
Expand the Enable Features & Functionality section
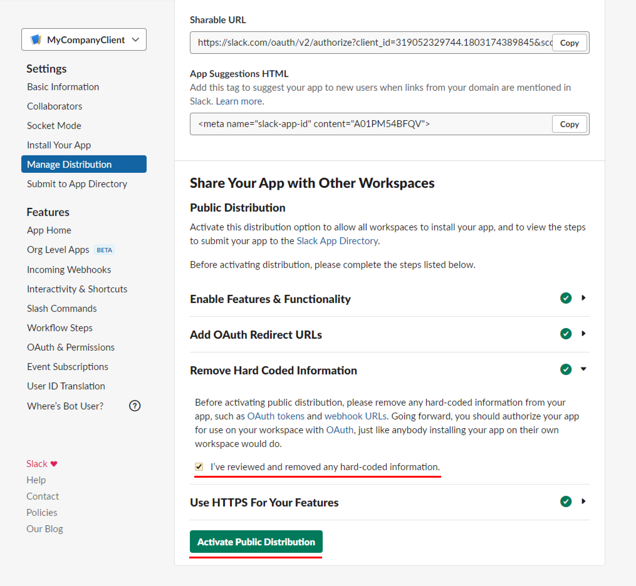tap(583, 298)
